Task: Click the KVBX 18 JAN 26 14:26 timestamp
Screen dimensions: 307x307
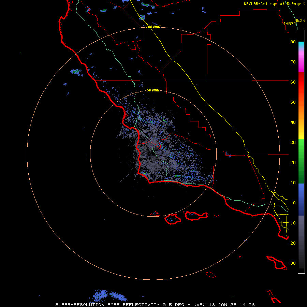Action: (x=224, y=305)
